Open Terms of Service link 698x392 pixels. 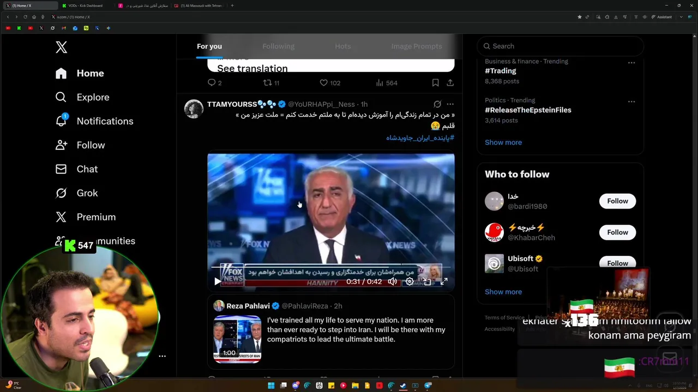[x=504, y=317]
